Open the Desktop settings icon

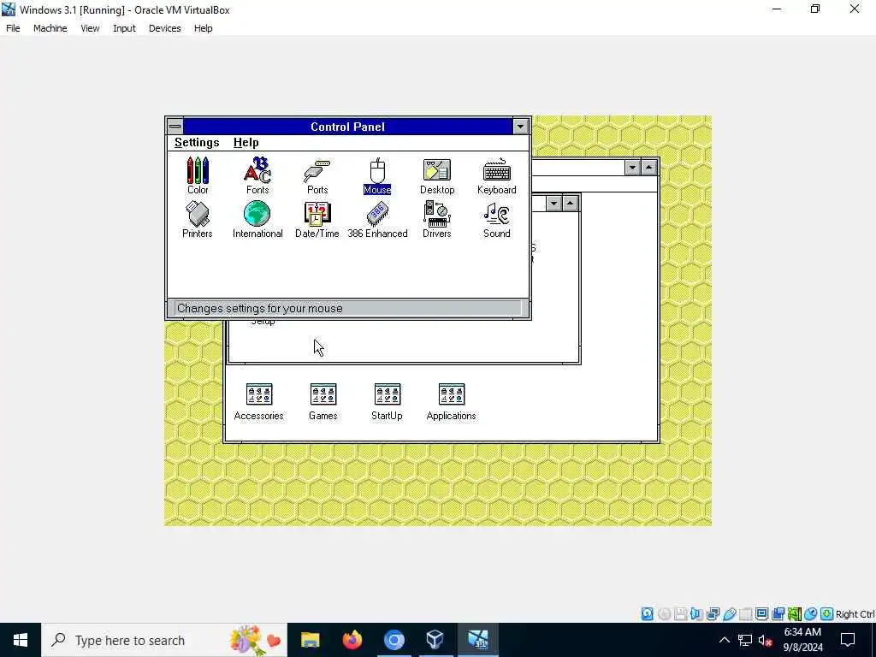tap(437, 175)
